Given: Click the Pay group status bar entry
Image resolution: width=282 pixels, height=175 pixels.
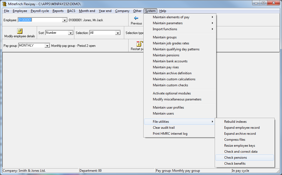Looking at the screenshot, I should pyautogui.click(x=193, y=170).
